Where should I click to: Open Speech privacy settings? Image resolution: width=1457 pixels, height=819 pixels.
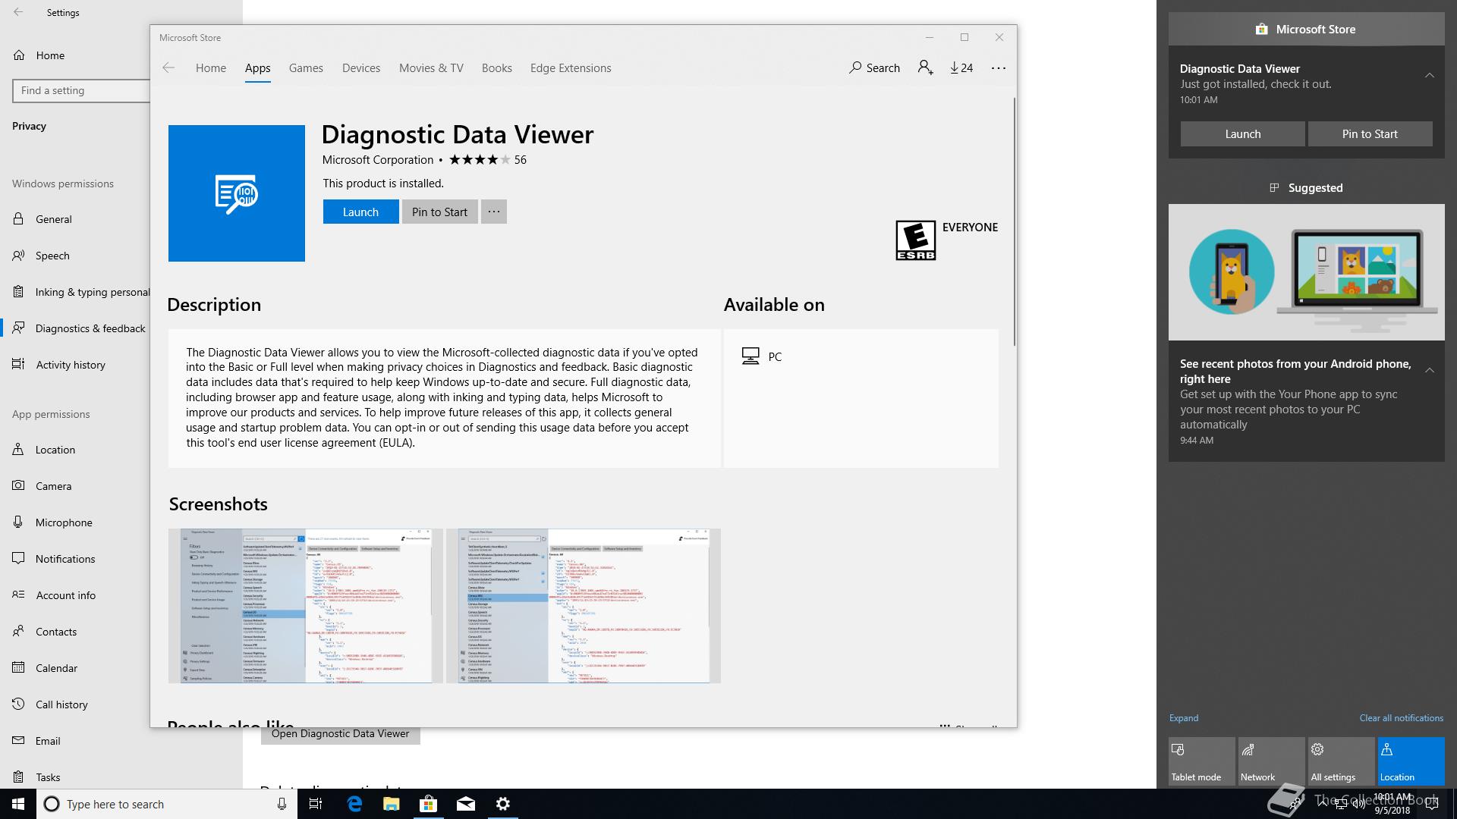coord(75,256)
